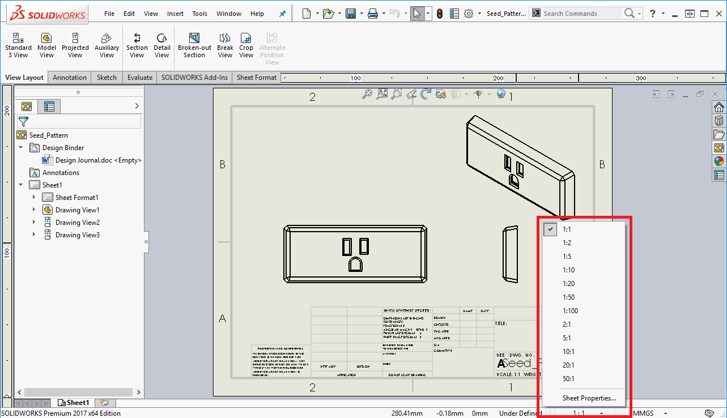Toggle the menu bar pin
Image resolution: width=727 pixels, height=418 pixels.
pyautogui.click(x=282, y=13)
